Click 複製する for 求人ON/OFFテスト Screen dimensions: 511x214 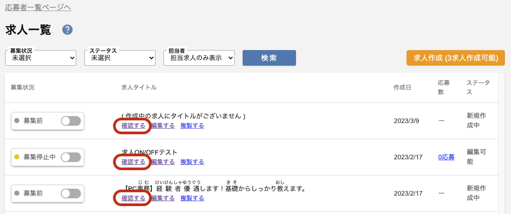[x=192, y=162]
